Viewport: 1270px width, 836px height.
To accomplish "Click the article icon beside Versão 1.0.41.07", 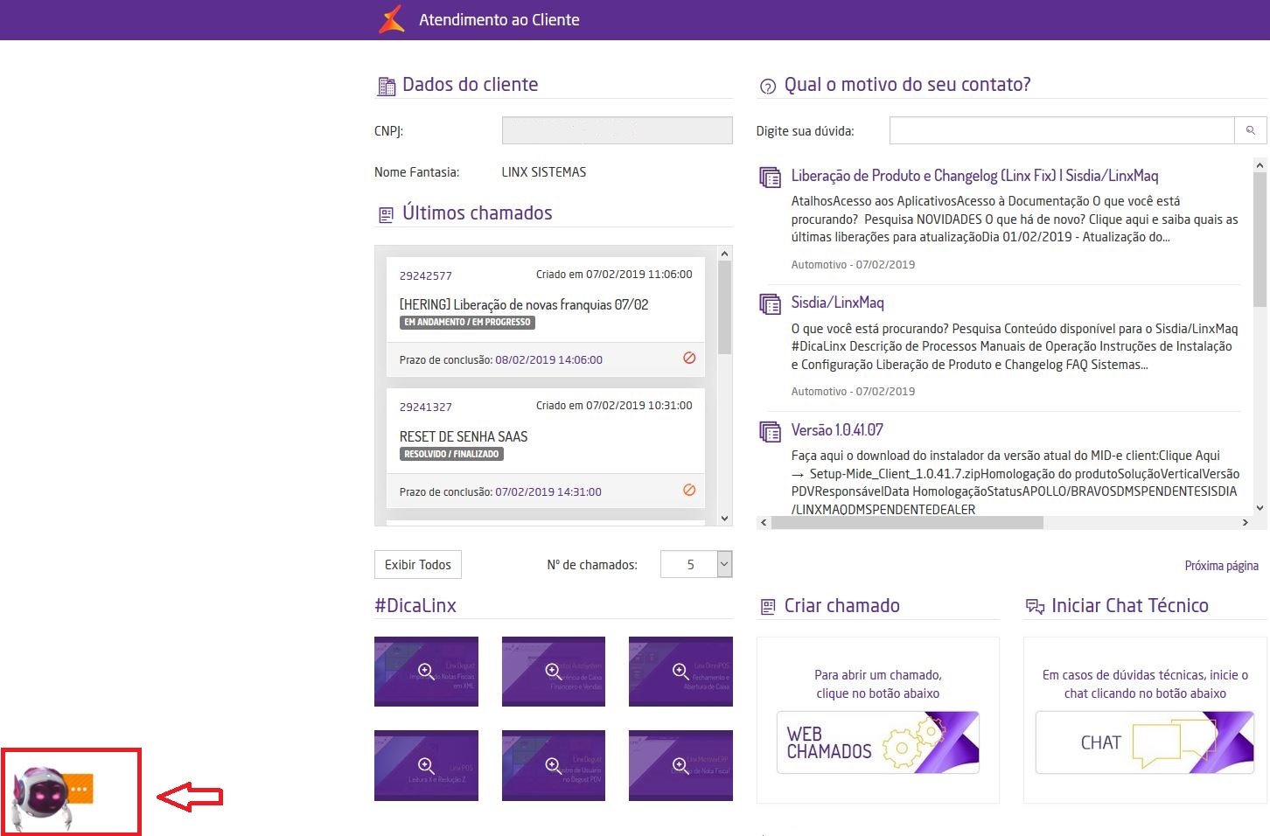I will (x=770, y=432).
